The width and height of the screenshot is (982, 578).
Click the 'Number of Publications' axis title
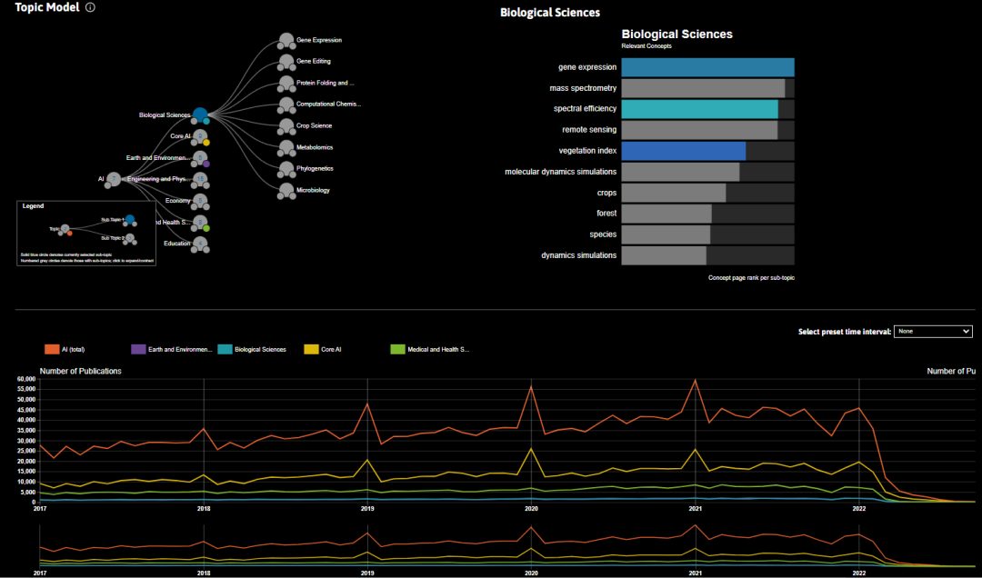coord(80,372)
